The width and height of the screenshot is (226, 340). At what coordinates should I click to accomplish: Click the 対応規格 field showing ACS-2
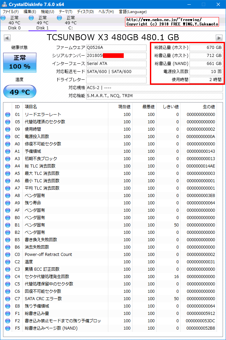point(155,88)
